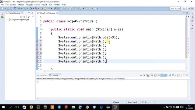This screenshot has width=195, height=110.
Task: Click the Save toolbar icon
Action: click(8, 9)
